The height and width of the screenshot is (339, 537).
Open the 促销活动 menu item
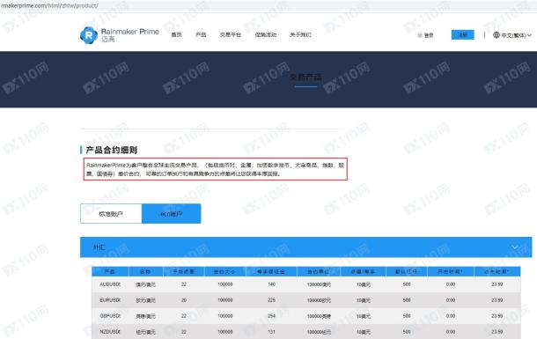[x=265, y=34]
